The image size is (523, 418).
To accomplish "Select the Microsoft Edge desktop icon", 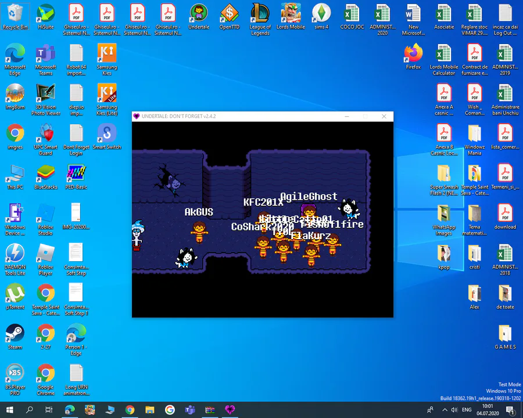I will pos(15,59).
